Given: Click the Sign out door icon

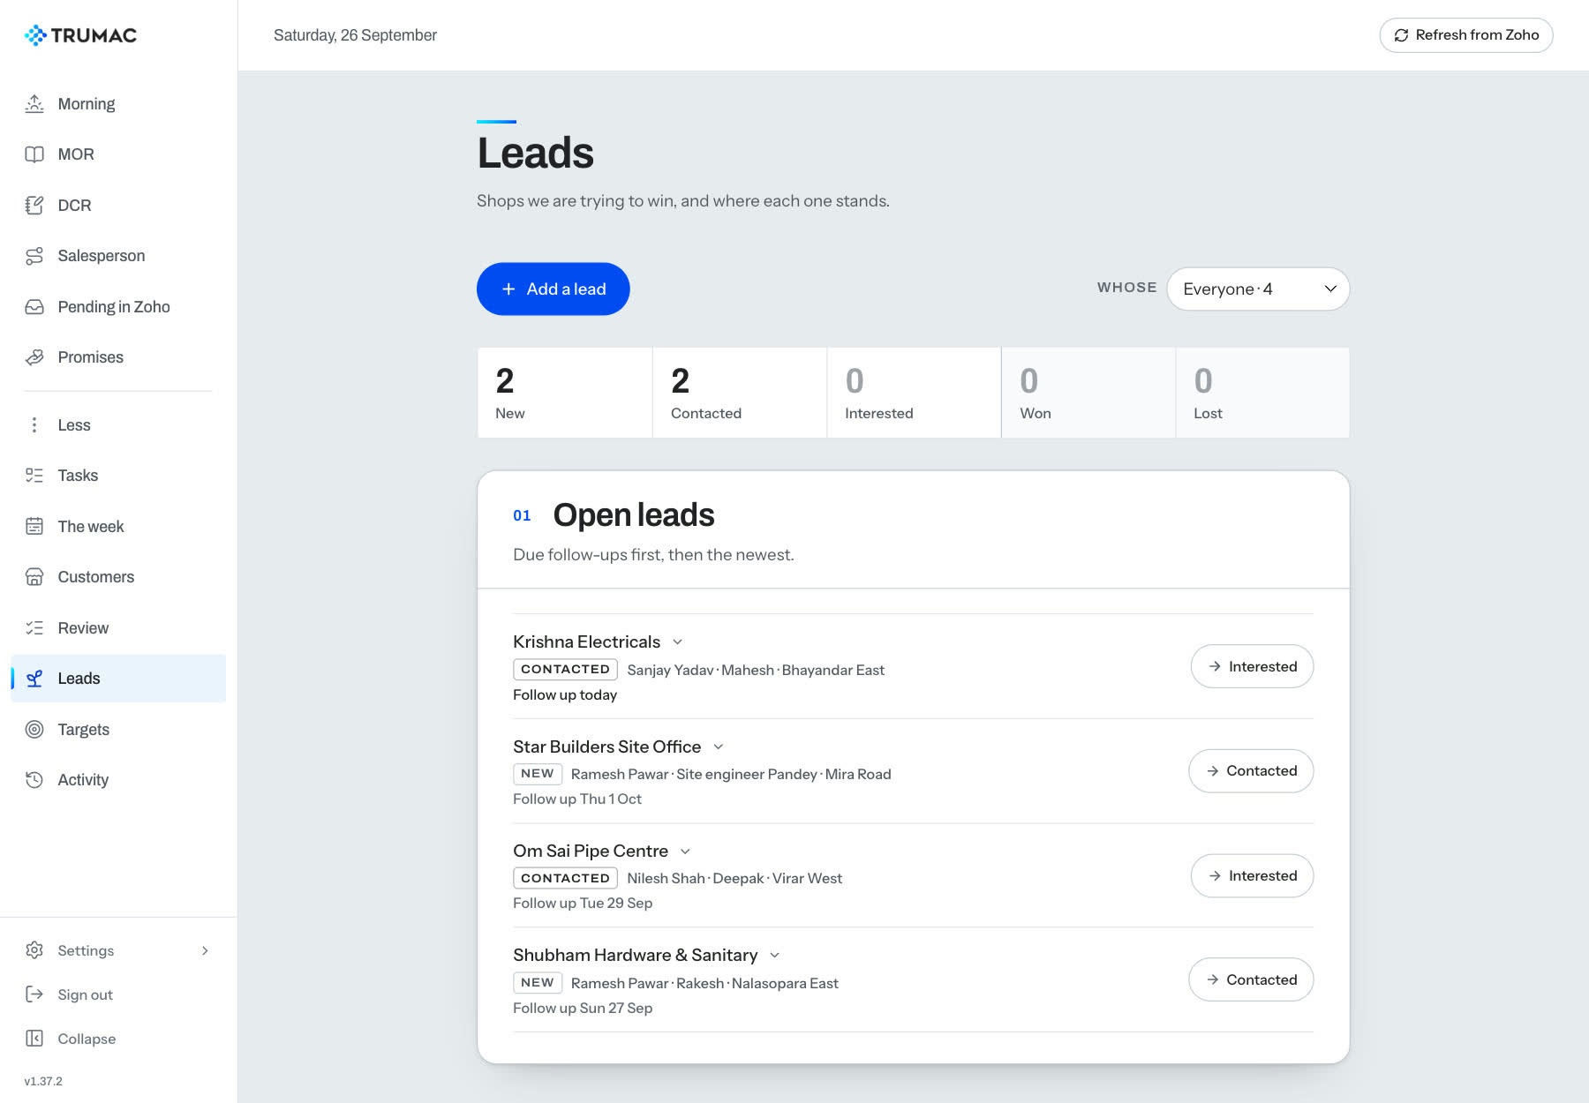Looking at the screenshot, I should (34, 994).
